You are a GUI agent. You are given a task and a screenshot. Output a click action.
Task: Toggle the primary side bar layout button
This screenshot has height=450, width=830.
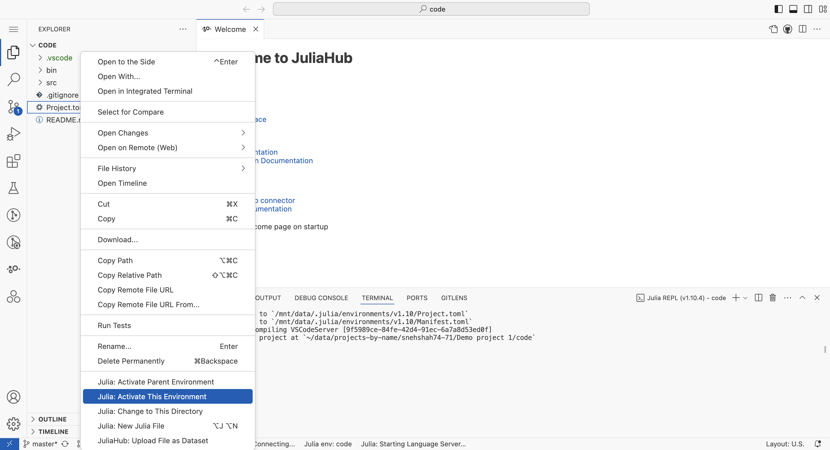point(778,9)
